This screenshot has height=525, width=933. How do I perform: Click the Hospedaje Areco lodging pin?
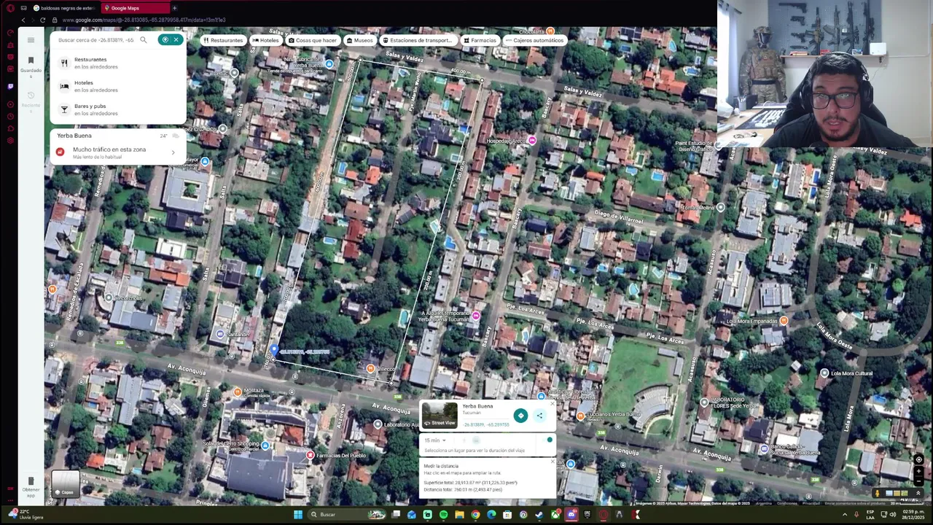[x=532, y=140]
